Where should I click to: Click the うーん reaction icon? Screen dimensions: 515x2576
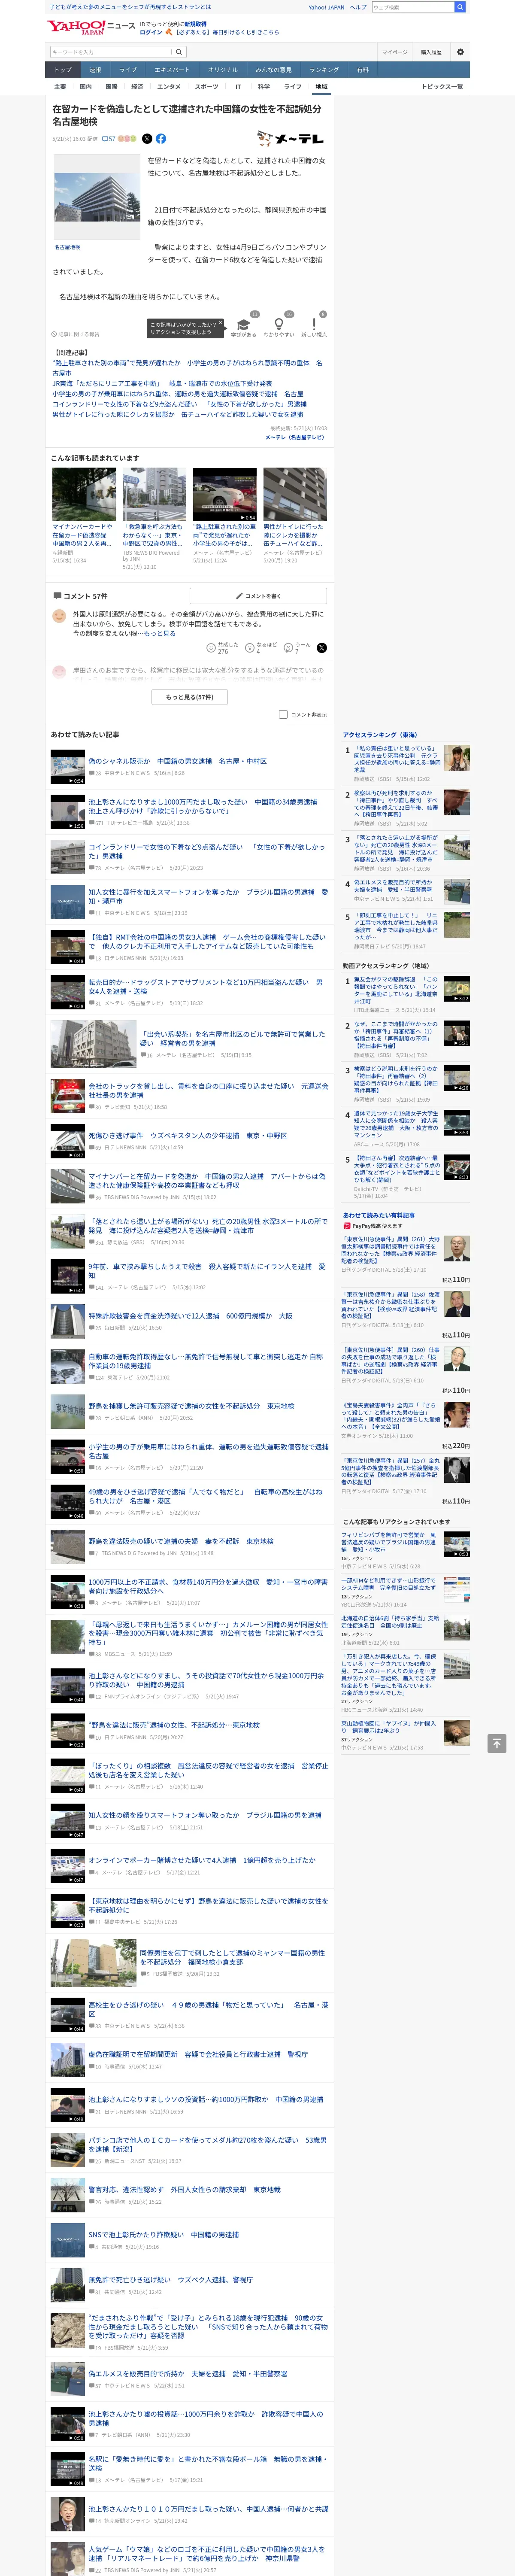(288, 648)
